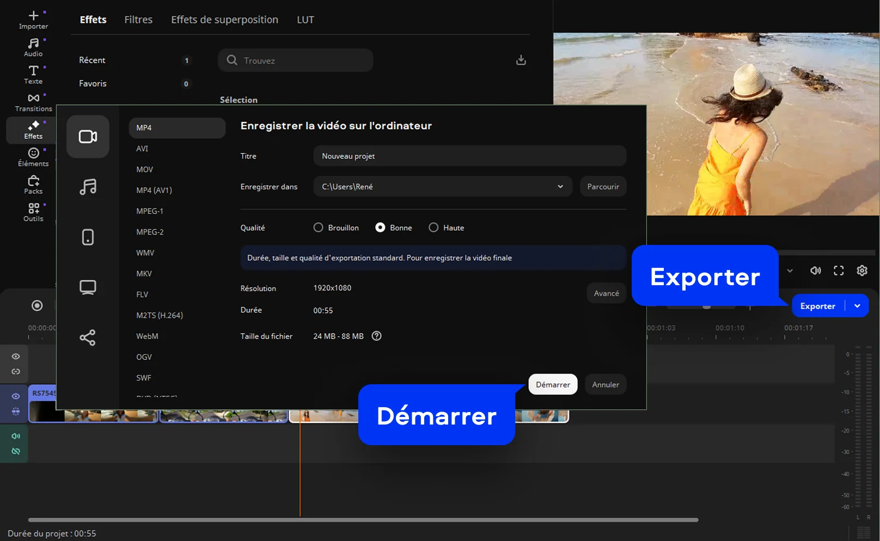Select the TV export category icon
Viewport: 880px width, 541px height.
click(x=88, y=287)
